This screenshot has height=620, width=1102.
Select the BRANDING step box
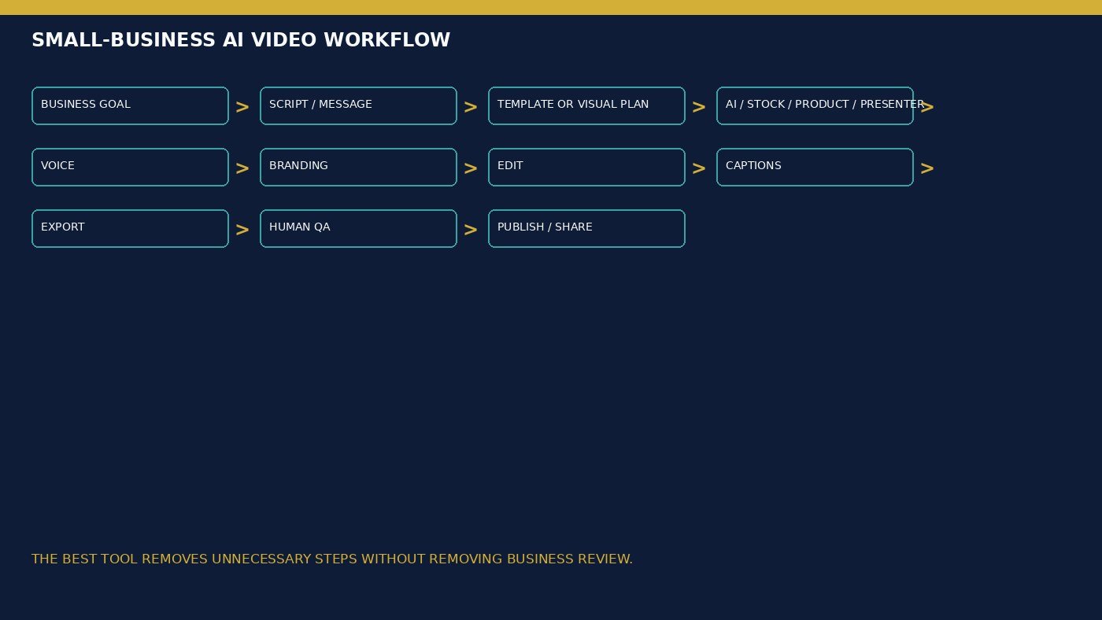(358, 167)
